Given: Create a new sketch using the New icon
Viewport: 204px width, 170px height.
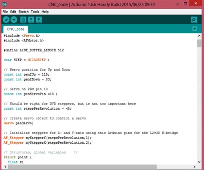Looking at the screenshot, I should (23, 20).
